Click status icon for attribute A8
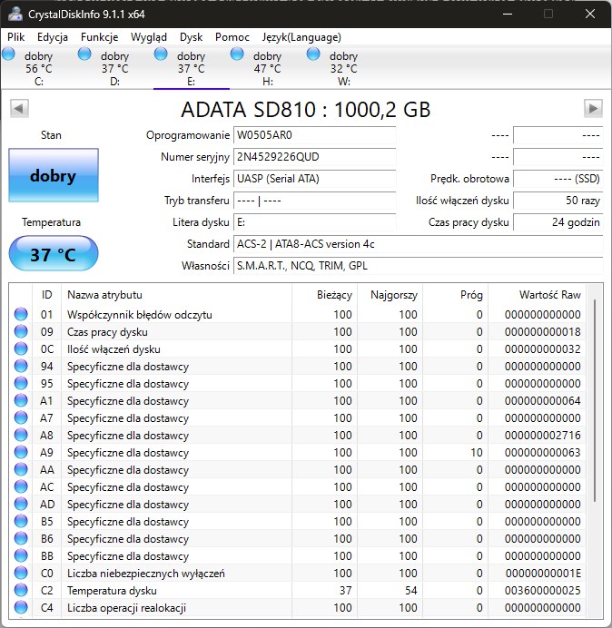612x628 pixels. [21, 435]
